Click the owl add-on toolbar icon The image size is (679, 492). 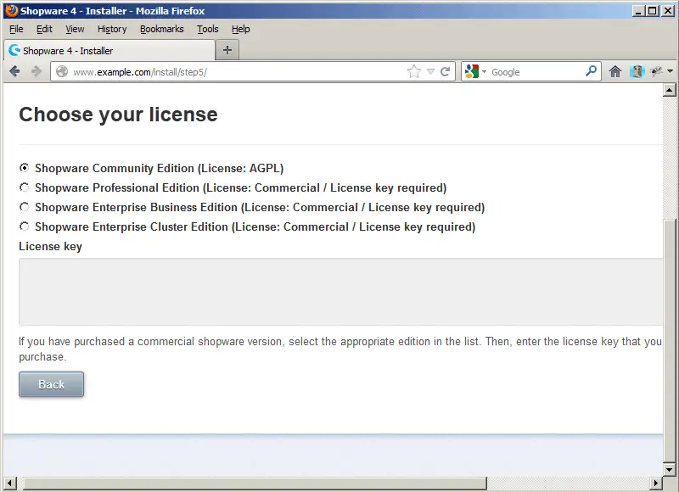pyautogui.click(x=637, y=71)
